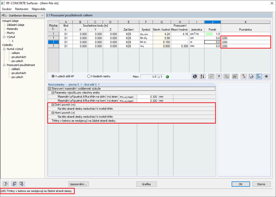Click the 'Vstupní údaje' navigator heading

pos(10,21)
